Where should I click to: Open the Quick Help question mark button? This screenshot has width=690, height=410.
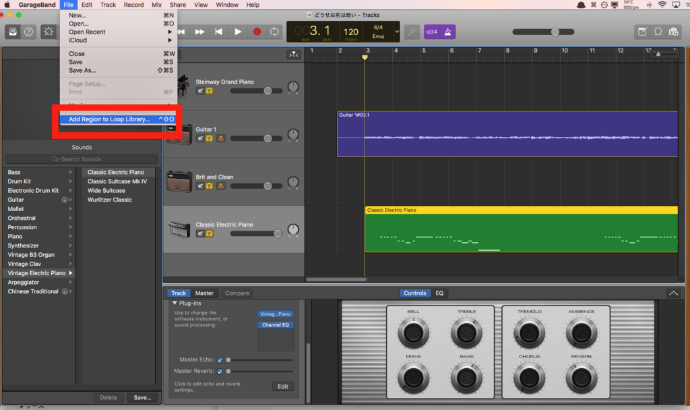pyautogui.click(x=28, y=32)
